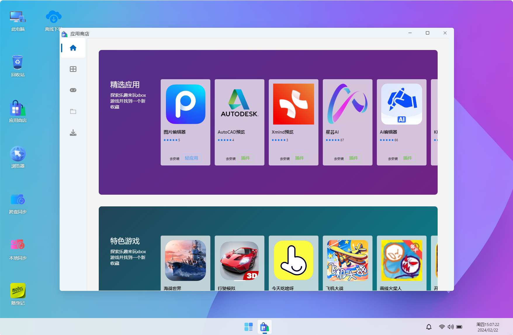Open the apps grid sidebar icon
The height and width of the screenshot is (335, 513).
coord(73,69)
